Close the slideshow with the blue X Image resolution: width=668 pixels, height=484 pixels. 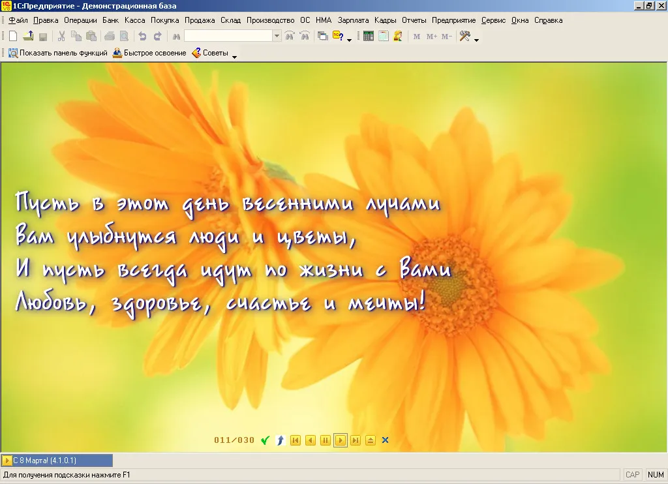point(385,440)
